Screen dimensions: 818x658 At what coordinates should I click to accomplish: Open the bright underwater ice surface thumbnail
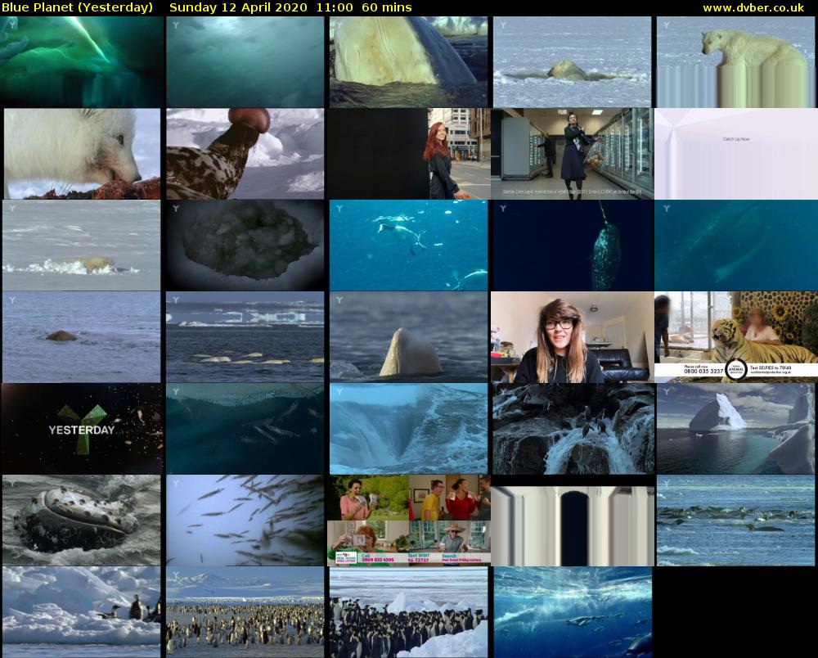coord(245,61)
